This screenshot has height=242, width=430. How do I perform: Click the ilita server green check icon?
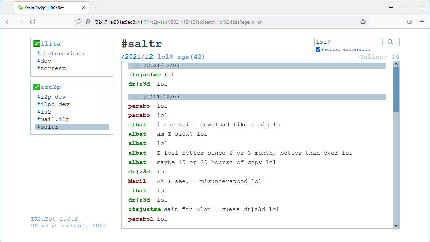(x=37, y=44)
